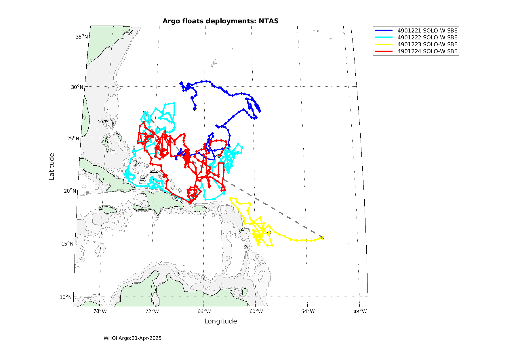The width and height of the screenshot is (518, 345).
Task: Click the yellow circle last-position marker
Action: (269, 232)
